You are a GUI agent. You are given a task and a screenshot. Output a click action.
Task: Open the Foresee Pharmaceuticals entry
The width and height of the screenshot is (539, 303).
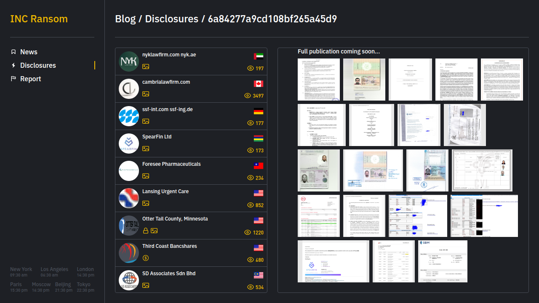(191, 171)
